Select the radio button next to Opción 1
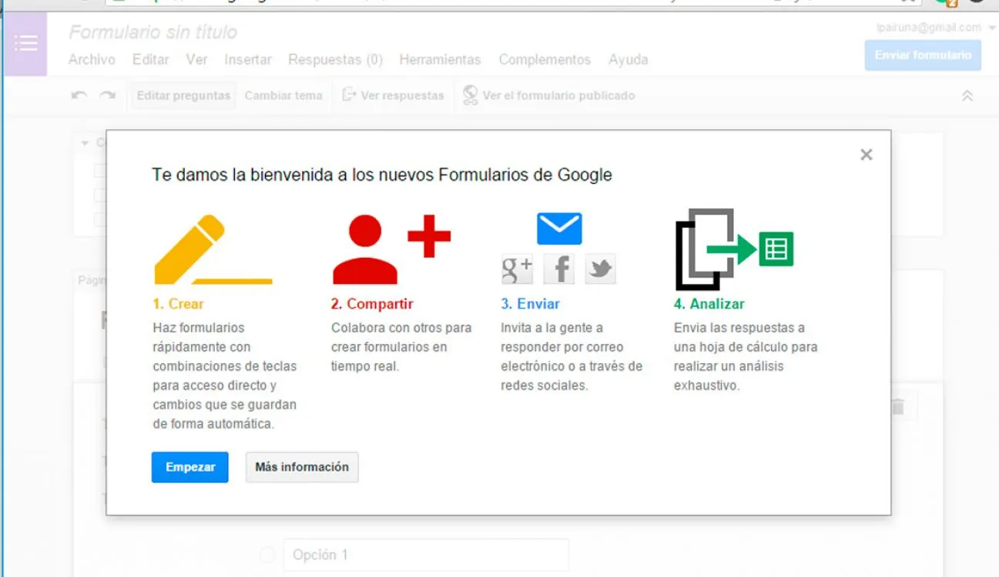This screenshot has height=577, width=999. 267,555
